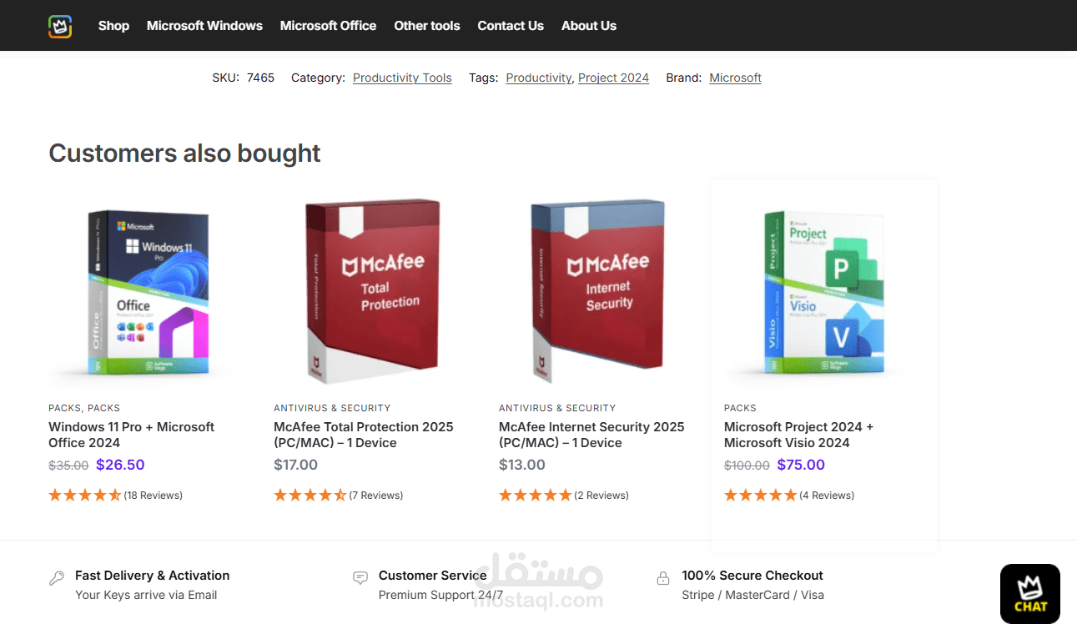Open the Microsoft brand link
The height and width of the screenshot is (624, 1077).
(x=735, y=78)
